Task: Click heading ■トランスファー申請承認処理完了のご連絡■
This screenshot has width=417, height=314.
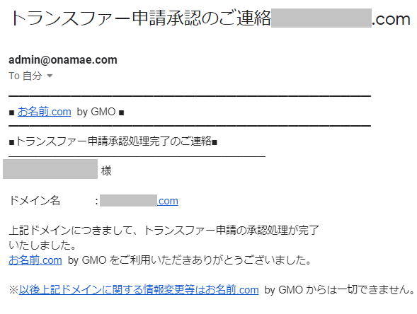Action: [x=113, y=141]
